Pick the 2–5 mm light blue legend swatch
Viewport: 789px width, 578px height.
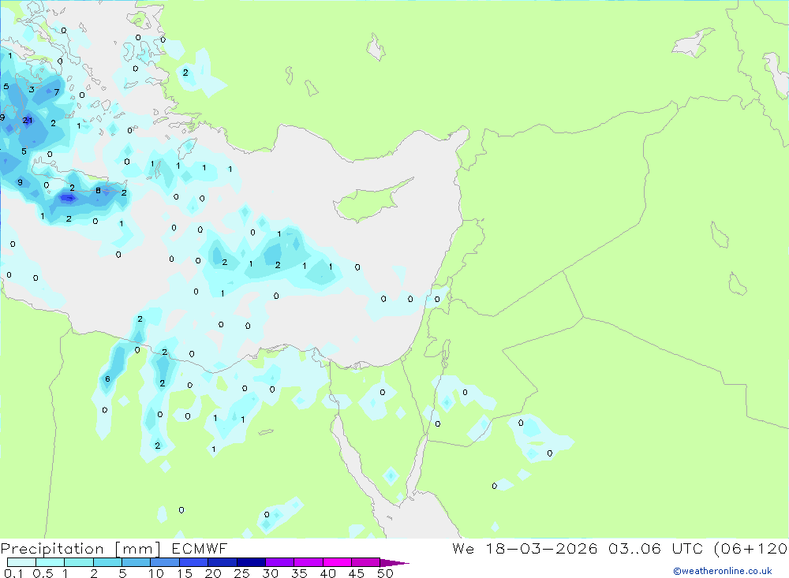point(107,562)
